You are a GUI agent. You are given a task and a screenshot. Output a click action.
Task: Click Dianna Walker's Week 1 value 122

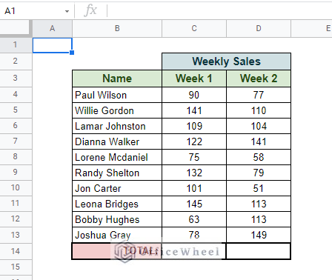pos(194,141)
